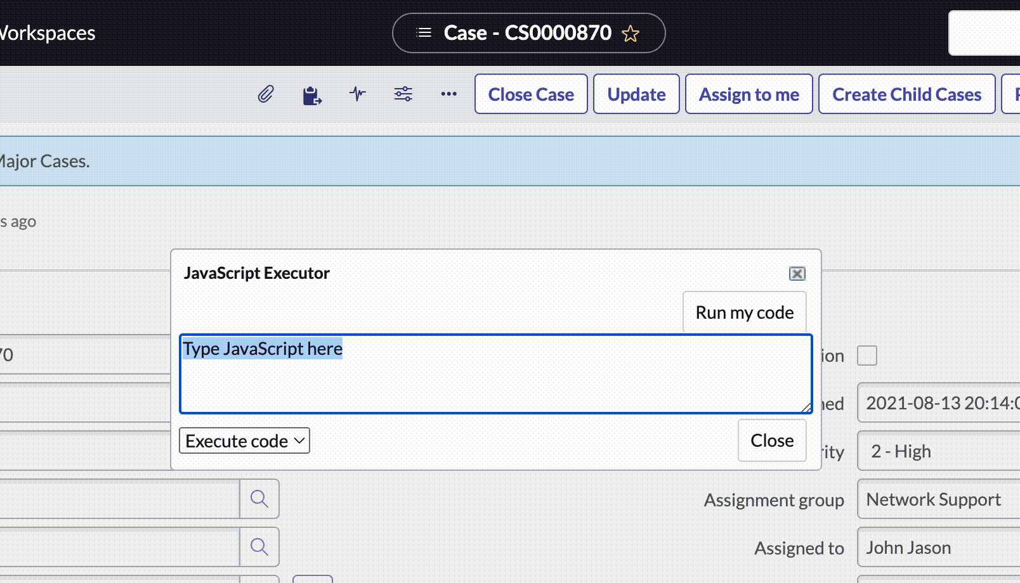Dismiss JavaScript Executor with X icon
This screenshot has width=1020, height=583.
[x=797, y=273]
